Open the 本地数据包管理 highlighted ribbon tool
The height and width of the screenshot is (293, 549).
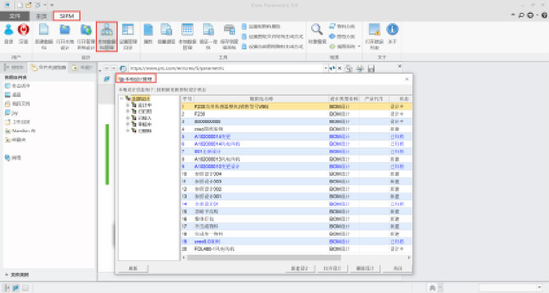coord(106,35)
